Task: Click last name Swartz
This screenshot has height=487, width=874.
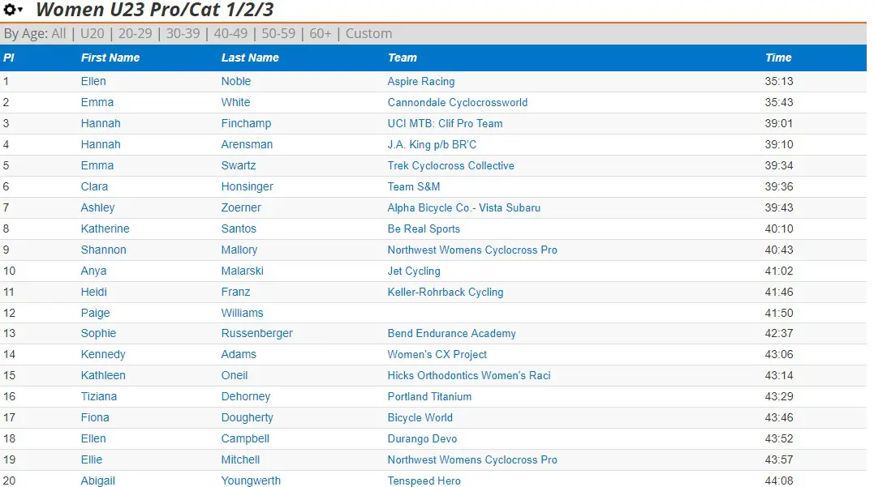Action: 239,166
